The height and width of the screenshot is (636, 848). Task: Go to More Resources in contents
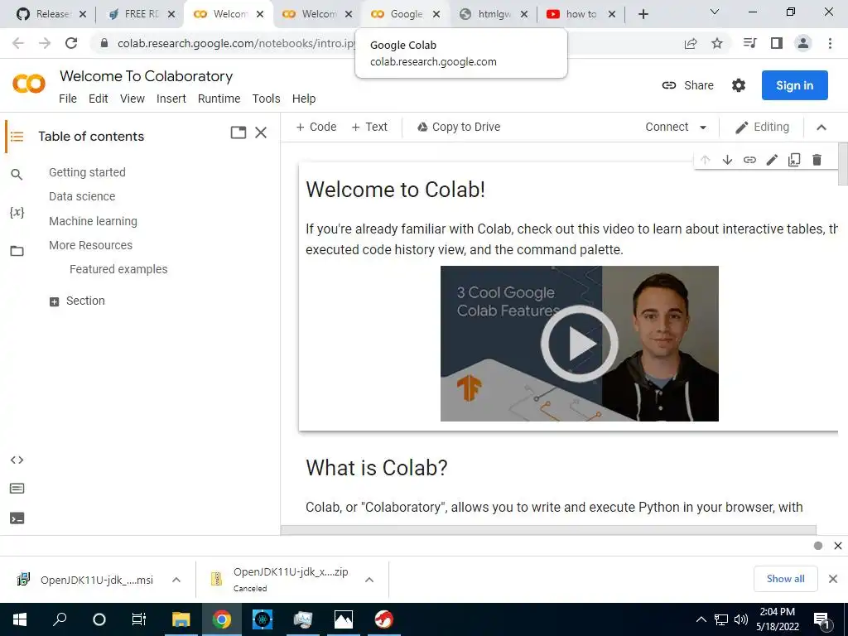point(90,245)
